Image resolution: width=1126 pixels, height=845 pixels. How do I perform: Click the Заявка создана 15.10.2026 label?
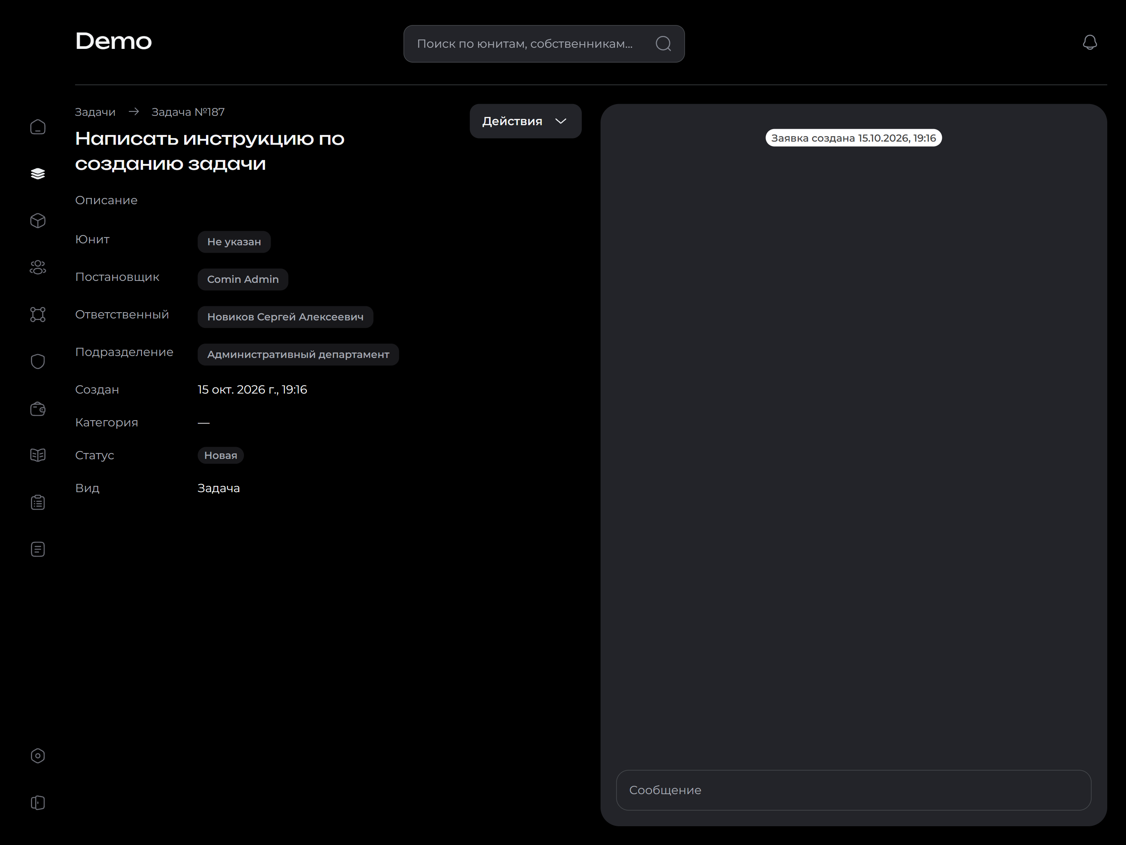point(853,138)
